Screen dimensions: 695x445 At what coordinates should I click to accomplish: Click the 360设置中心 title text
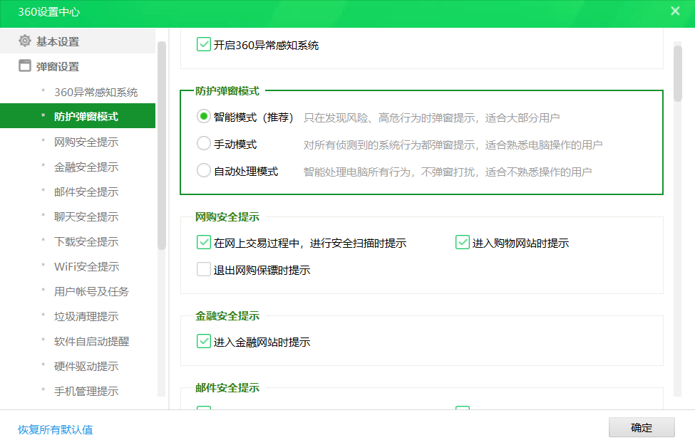(x=48, y=12)
